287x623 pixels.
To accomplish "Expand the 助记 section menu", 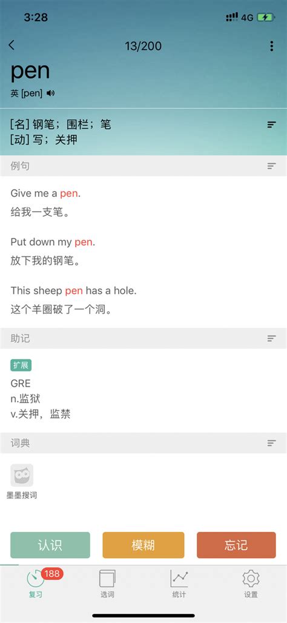I will pos(271,338).
